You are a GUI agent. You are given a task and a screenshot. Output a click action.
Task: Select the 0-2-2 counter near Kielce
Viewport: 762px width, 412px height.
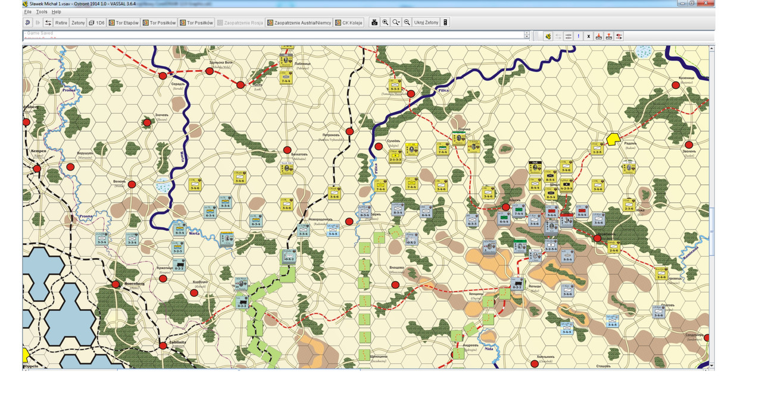517,284
